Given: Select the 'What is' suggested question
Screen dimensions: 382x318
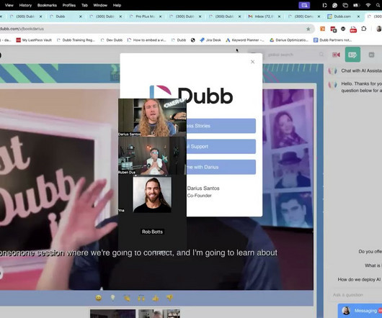Looking at the screenshot, I should (x=373, y=265).
